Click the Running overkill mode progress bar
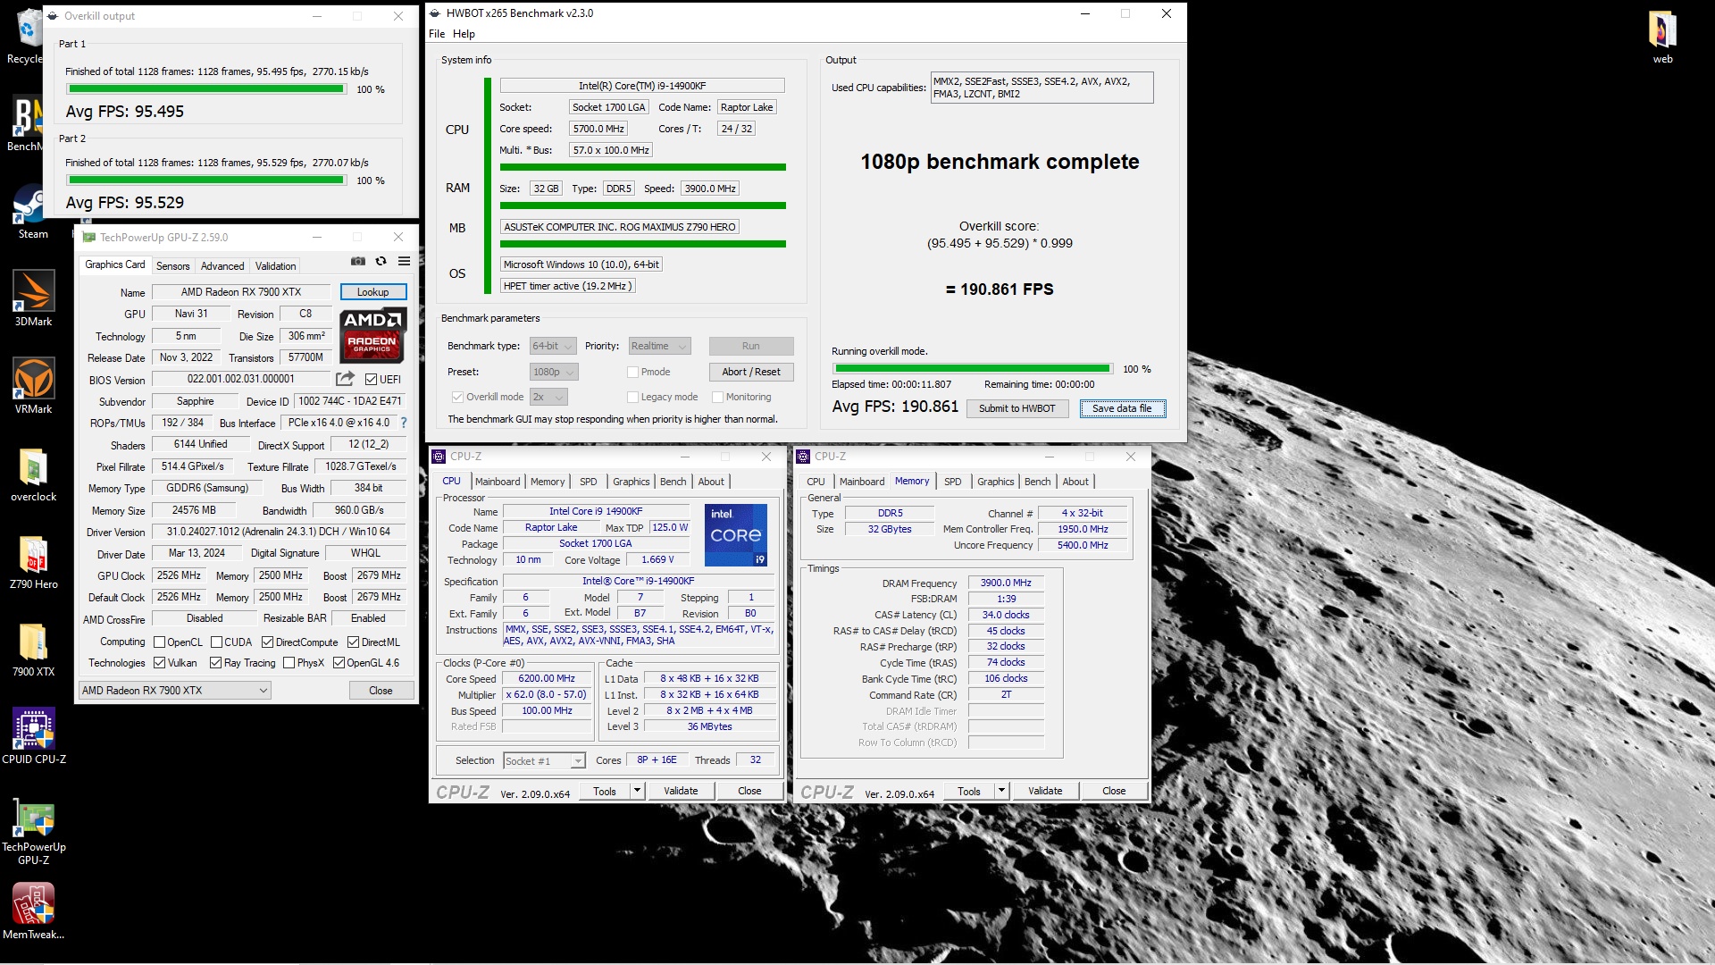Screen dimensions: 1715x965 click(972, 369)
